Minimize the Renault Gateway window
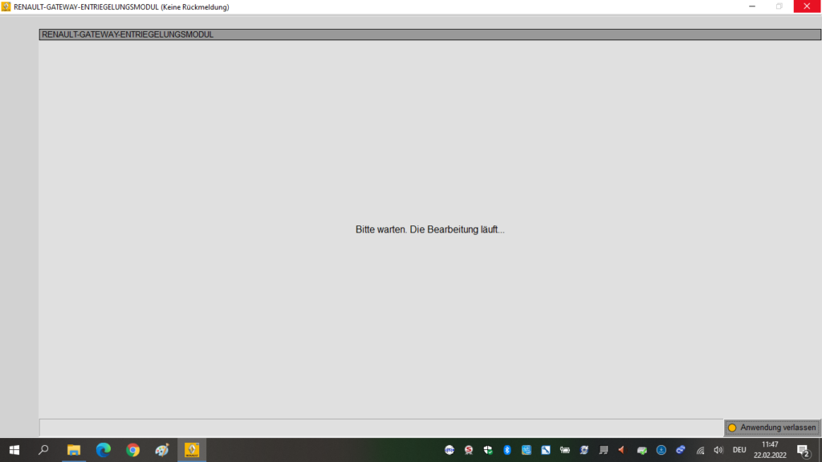 point(752,6)
